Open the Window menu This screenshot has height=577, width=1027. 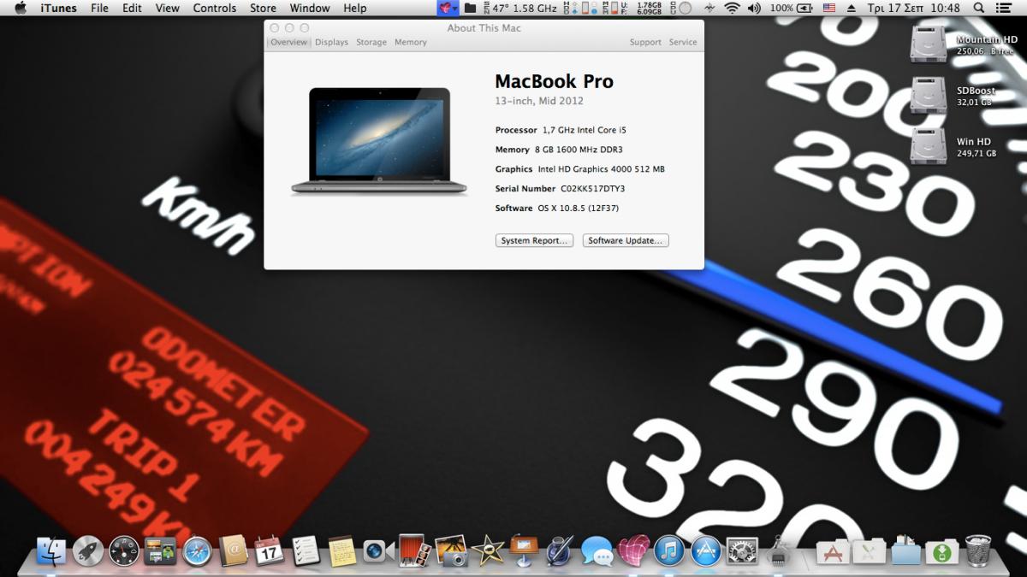tap(310, 8)
